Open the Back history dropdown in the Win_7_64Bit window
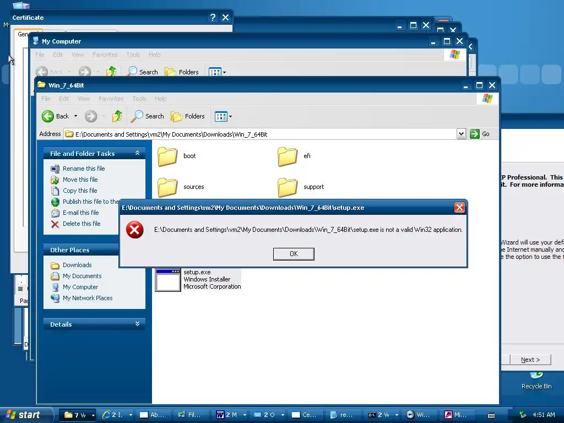This screenshot has width=564, height=423. 75,116
